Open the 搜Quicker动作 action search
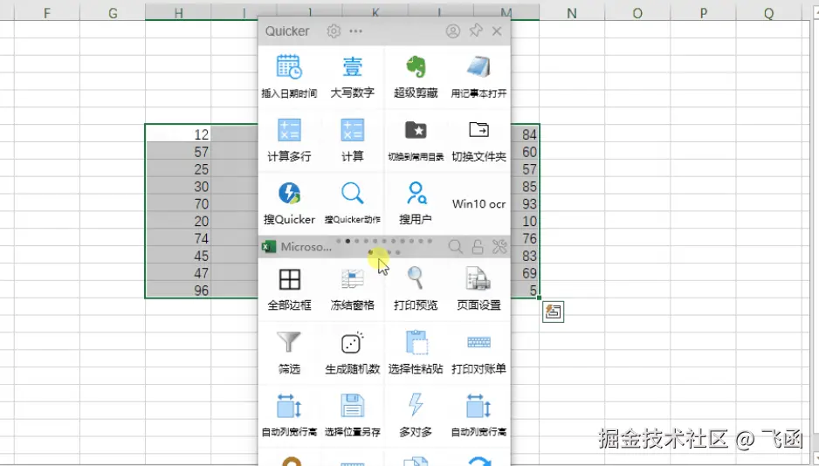The width and height of the screenshot is (819, 466). click(353, 203)
